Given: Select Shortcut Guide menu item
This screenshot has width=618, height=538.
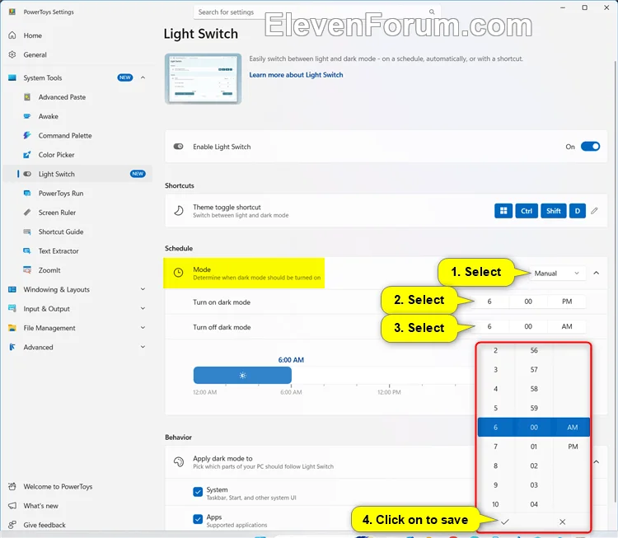Looking at the screenshot, I should click(x=77, y=232).
